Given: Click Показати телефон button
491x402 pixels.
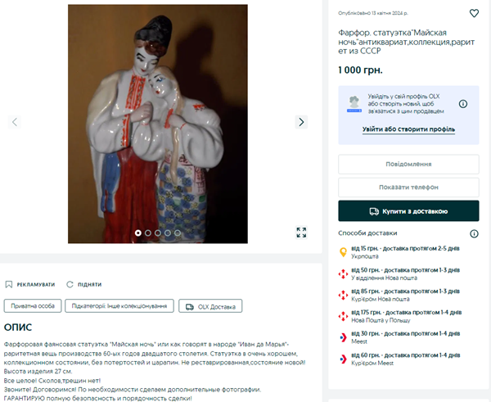Looking at the screenshot, I should click(408, 187).
